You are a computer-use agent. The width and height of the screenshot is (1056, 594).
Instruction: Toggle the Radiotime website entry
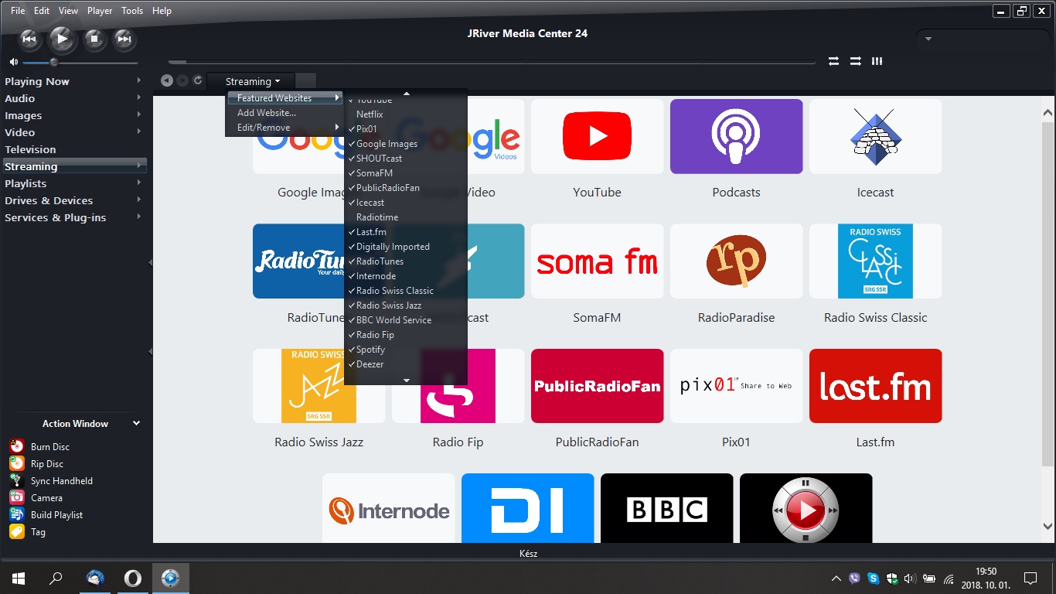376,217
